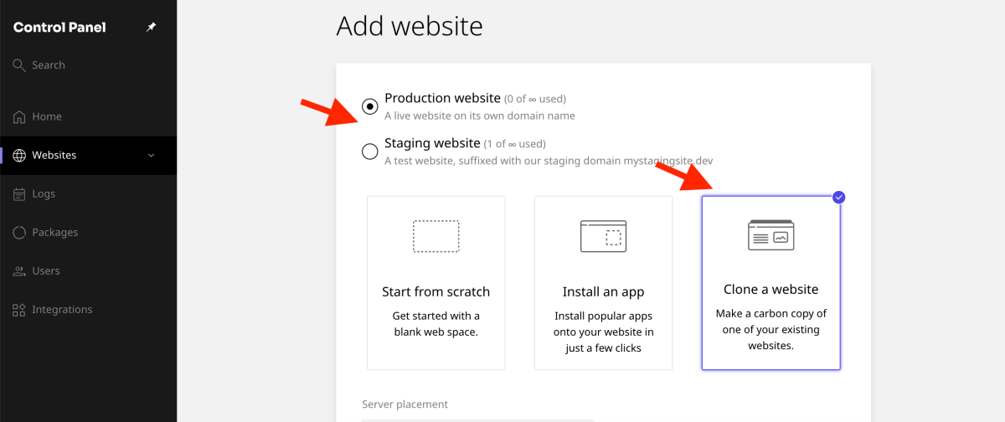1005x422 pixels.
Task: Select the Staging website radio button
Action: coord(369,152)
